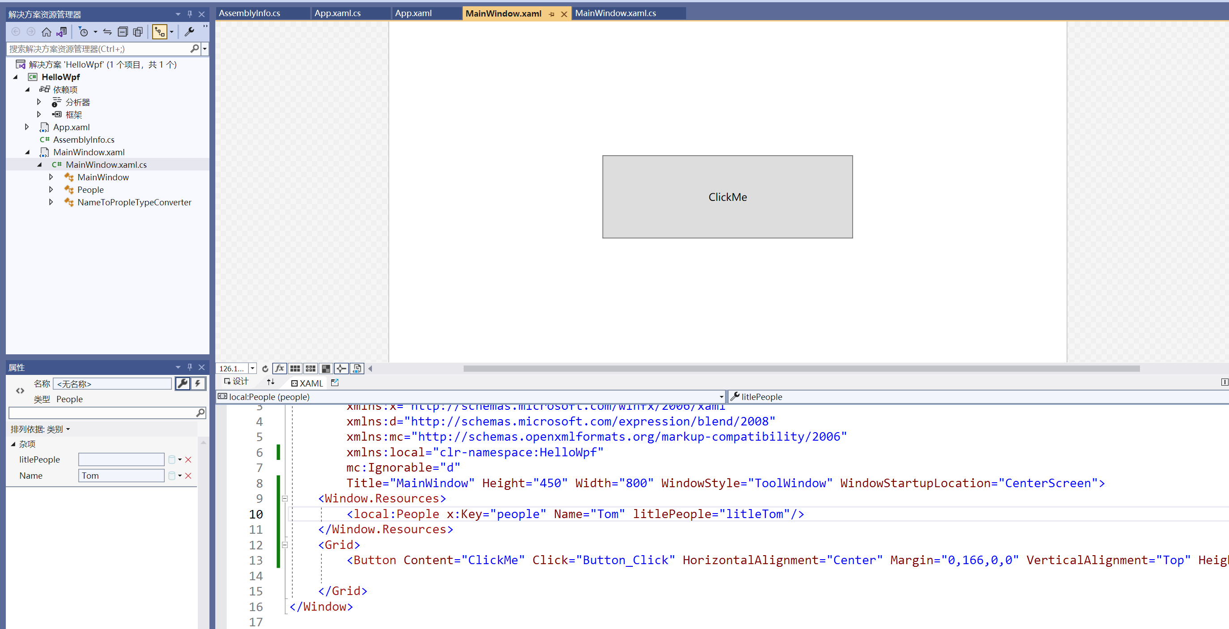Select the MainWindow.xaml.cs tree item
Image resolution: width=1229 pixels, height=629 pixels.
click(x=107, y=165)
